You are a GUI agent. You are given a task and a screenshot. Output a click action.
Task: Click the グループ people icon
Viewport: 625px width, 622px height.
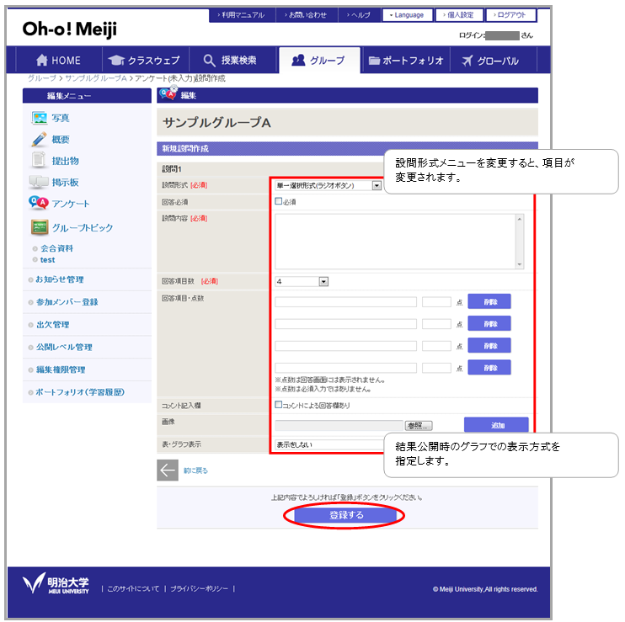pos(298,60)
